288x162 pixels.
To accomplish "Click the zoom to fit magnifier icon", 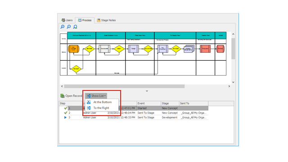I will click(x=75, y=27).
